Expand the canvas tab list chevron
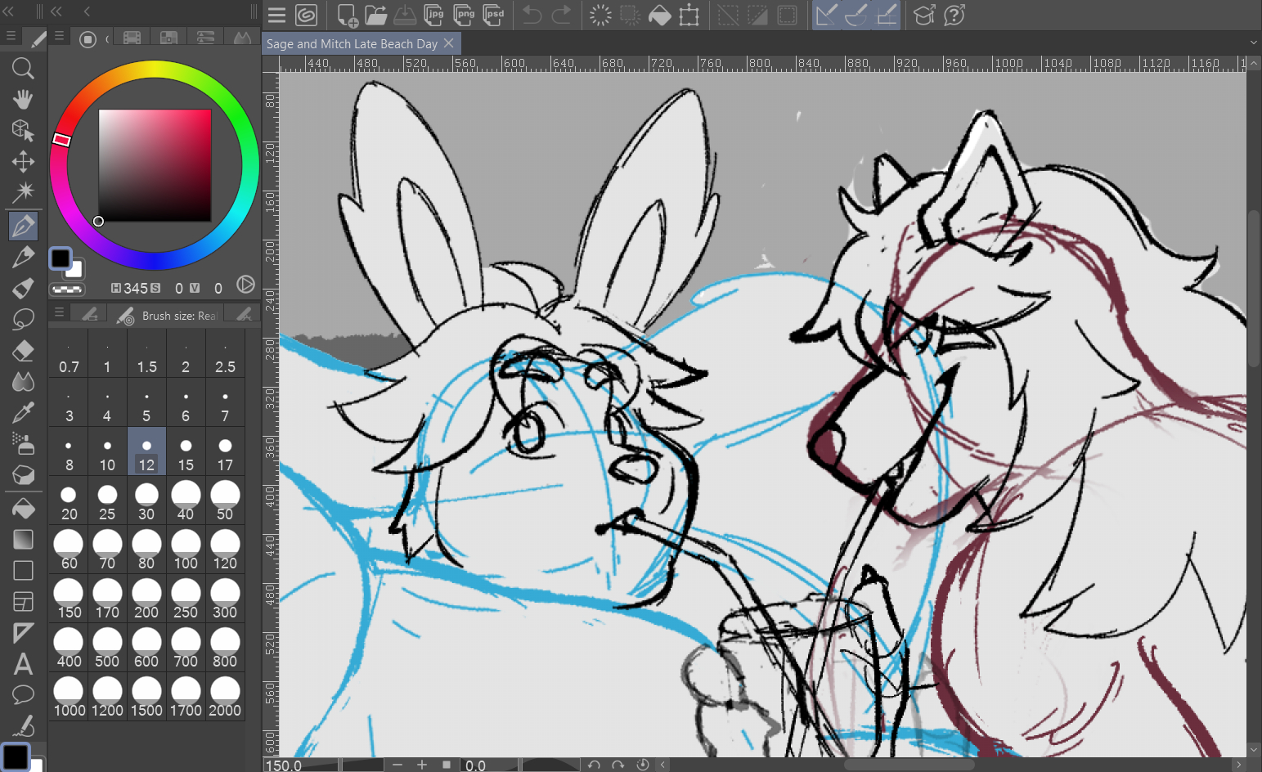This screenshot has height=772, width=1262. tap(1253, 43)
